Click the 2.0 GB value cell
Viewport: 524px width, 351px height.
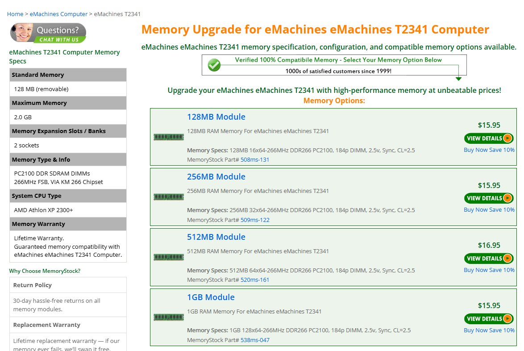pyautogui.click(x=68, y=117)
